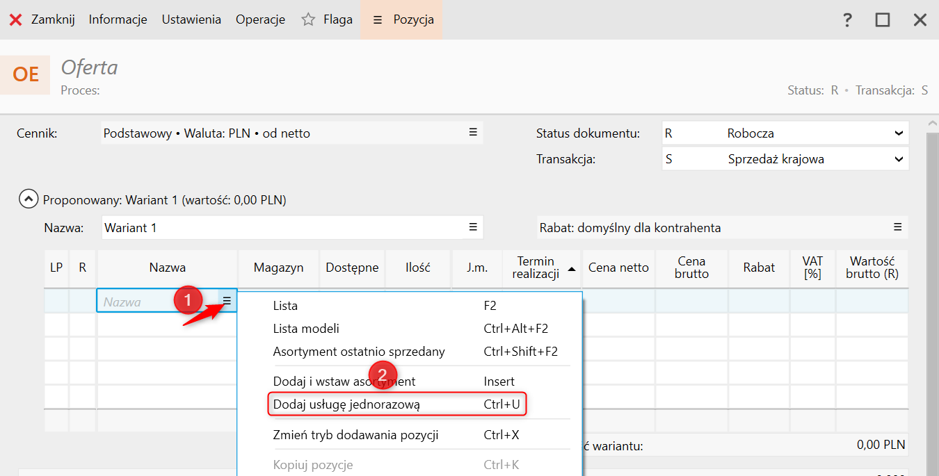Open the Cennik field menu icon
This screenshot has height=476, width=939.
(x=473, y=132)
